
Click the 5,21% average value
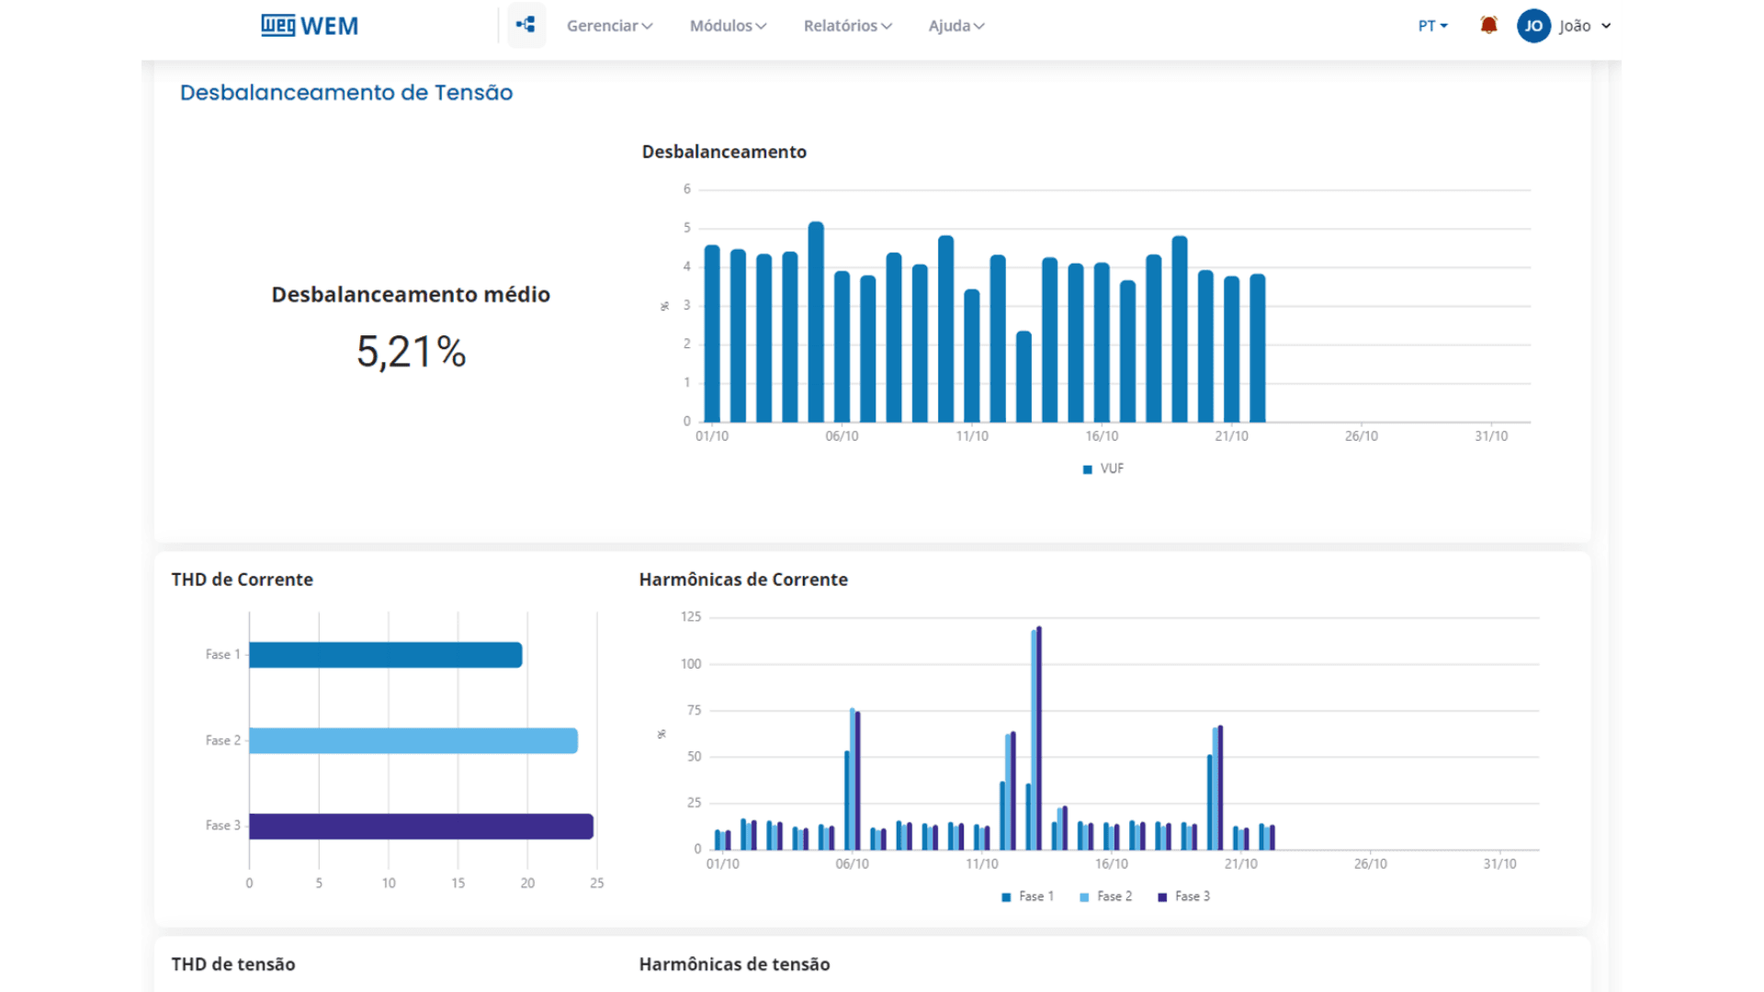(x=412, y=352)
